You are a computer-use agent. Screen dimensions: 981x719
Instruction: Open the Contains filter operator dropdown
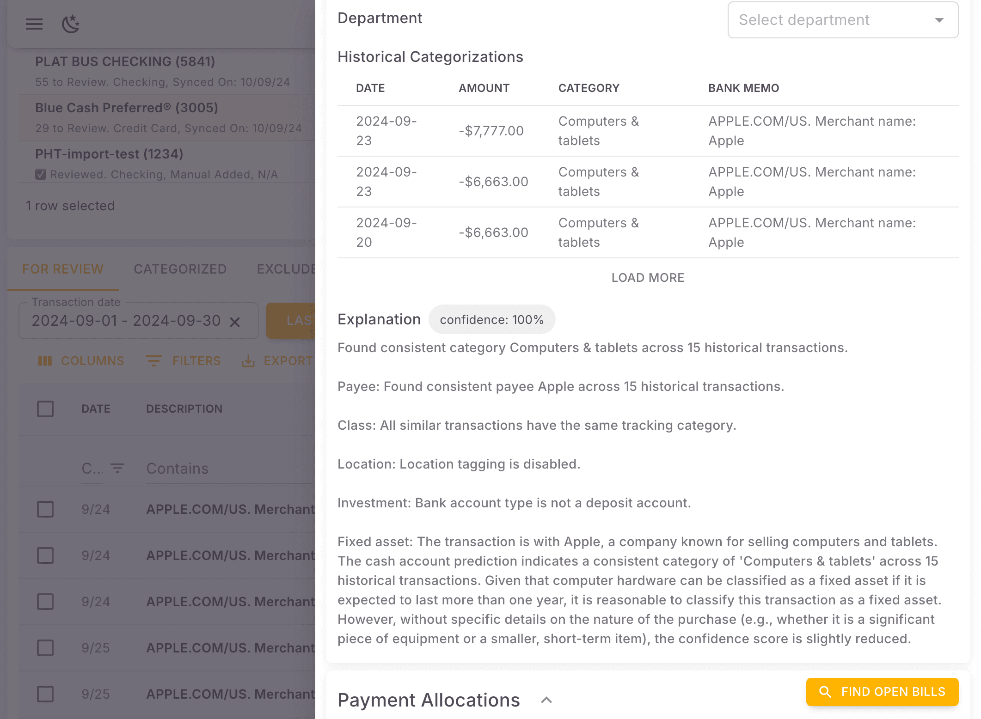pyautogui.click(x=92, y=468)
